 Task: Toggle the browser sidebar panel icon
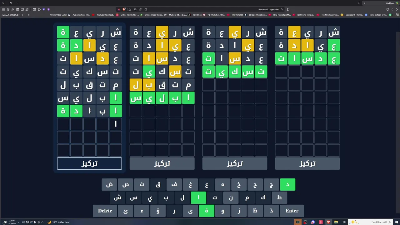(x=22, y=9)
